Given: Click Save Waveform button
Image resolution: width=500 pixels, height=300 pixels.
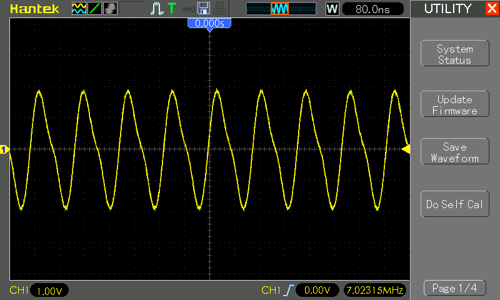Looking at the screenshot, I should coord(455,151).
